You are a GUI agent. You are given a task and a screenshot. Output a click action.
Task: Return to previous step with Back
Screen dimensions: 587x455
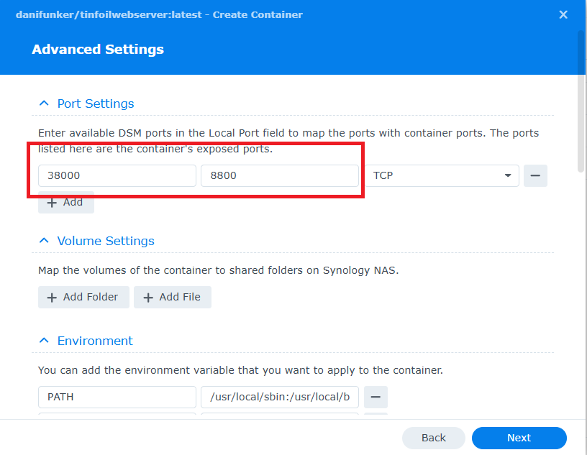(434, 438)
